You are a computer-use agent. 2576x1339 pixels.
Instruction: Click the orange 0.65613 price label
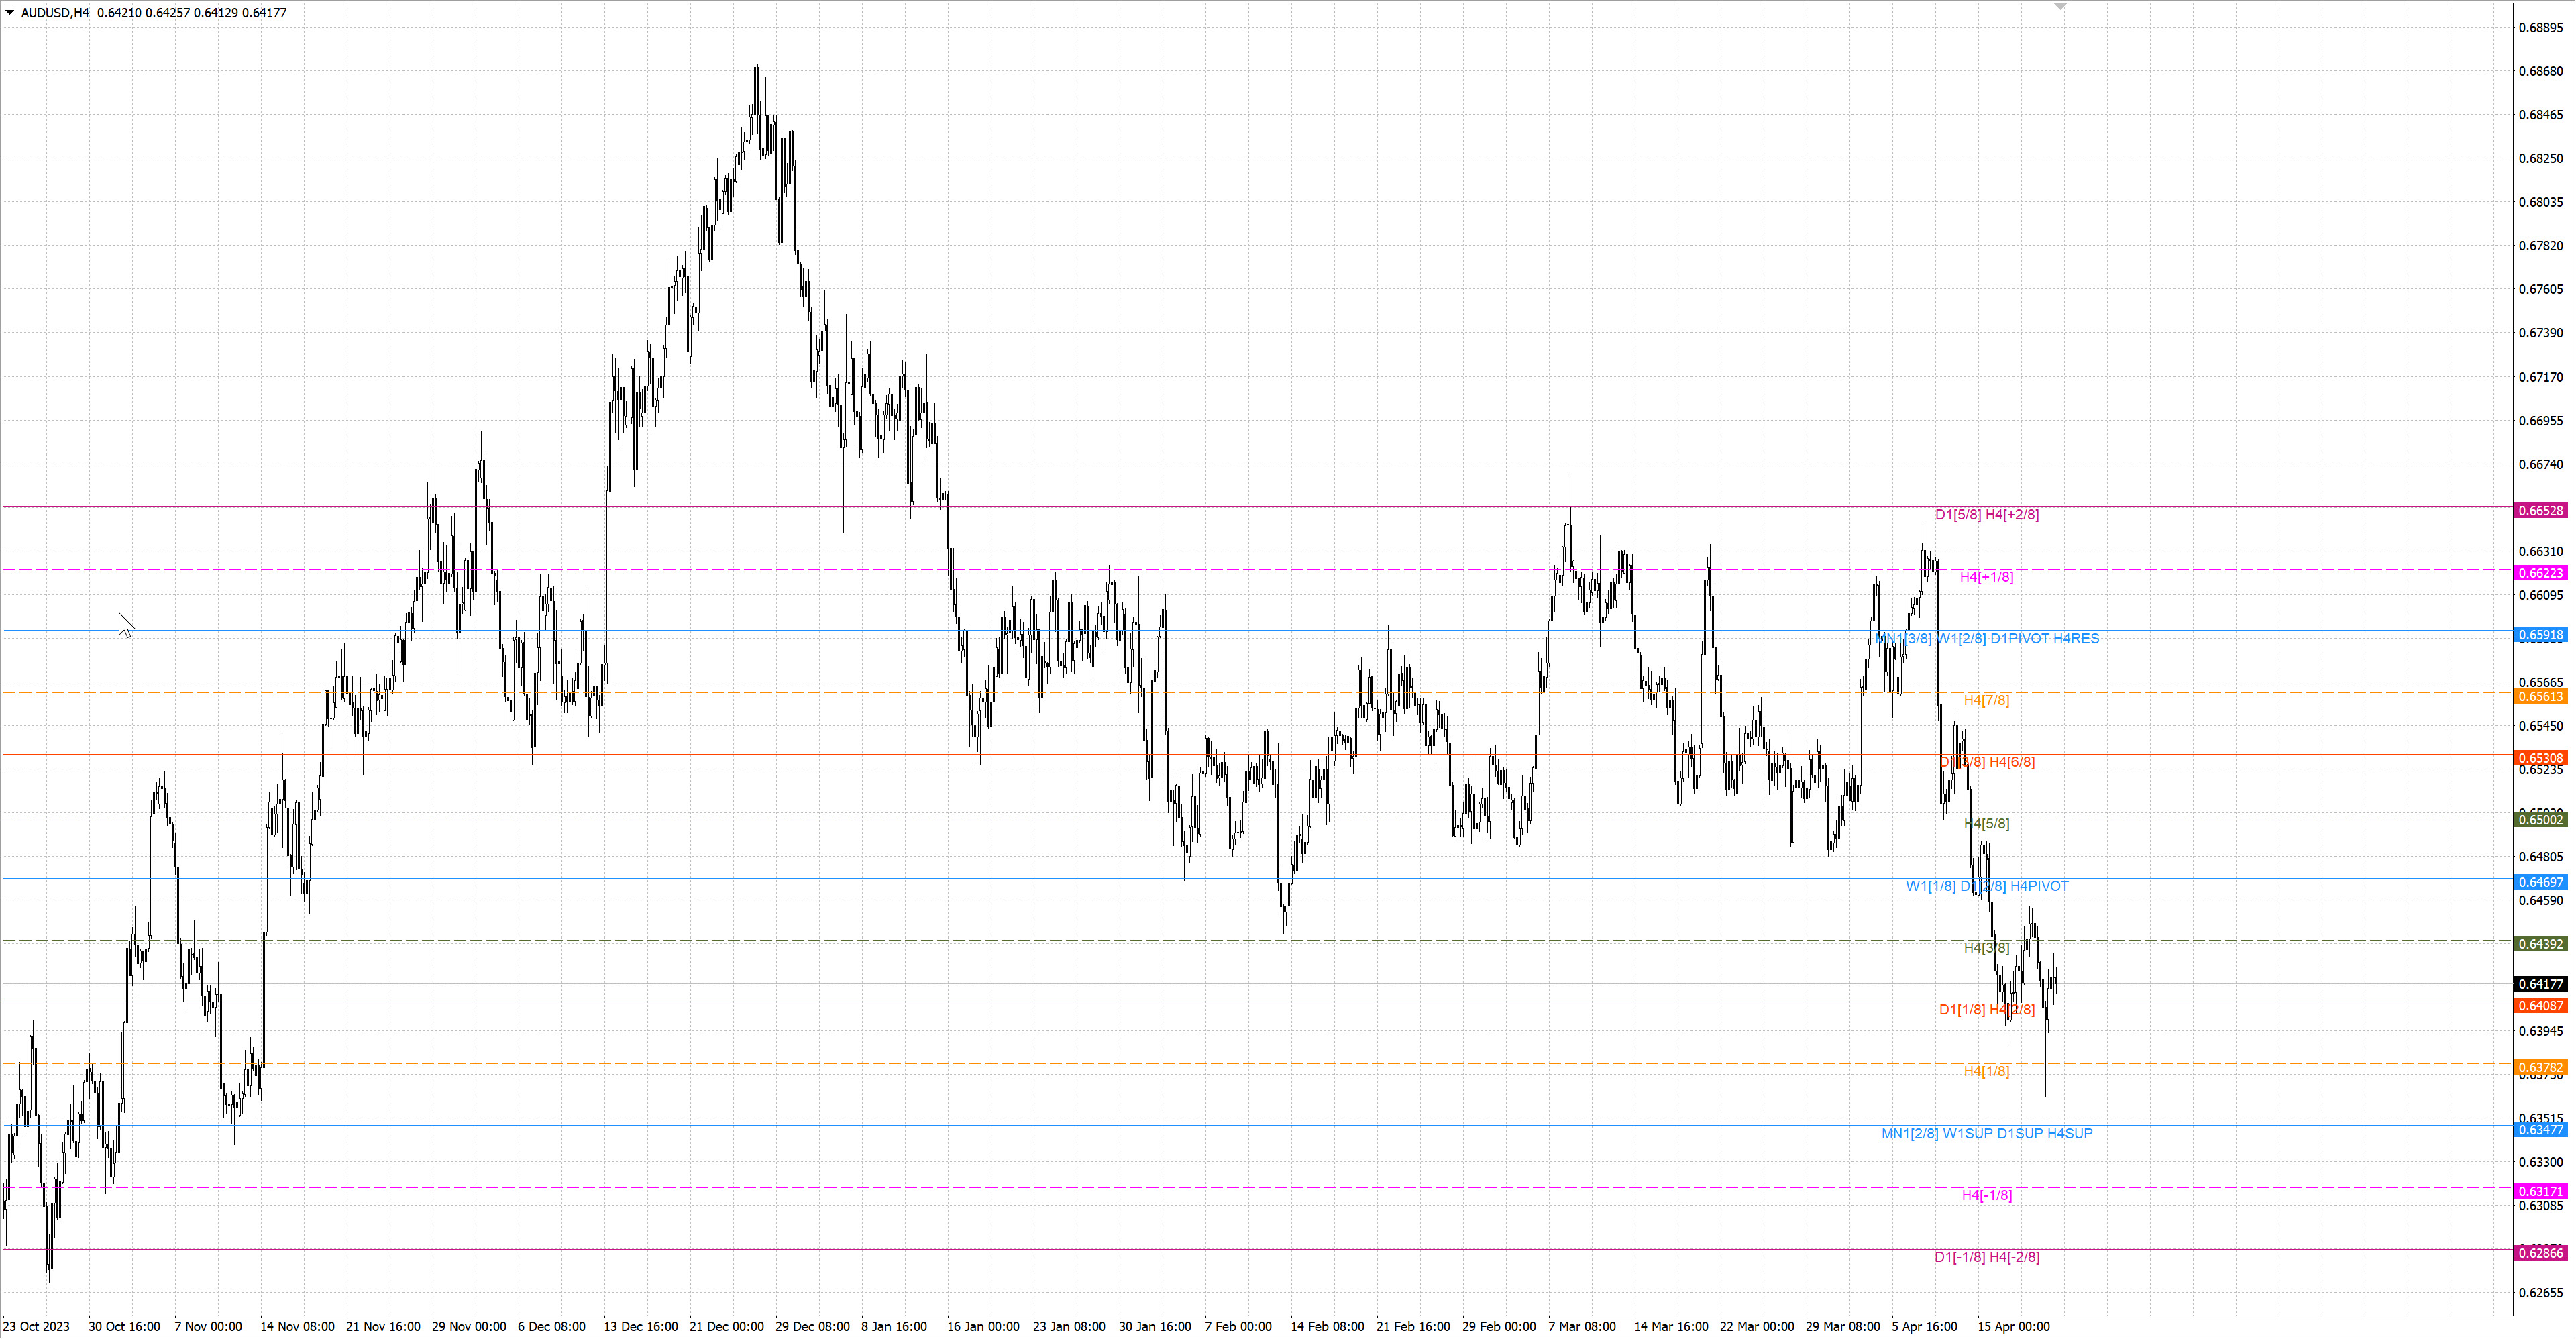click(x=2540, y=697)
